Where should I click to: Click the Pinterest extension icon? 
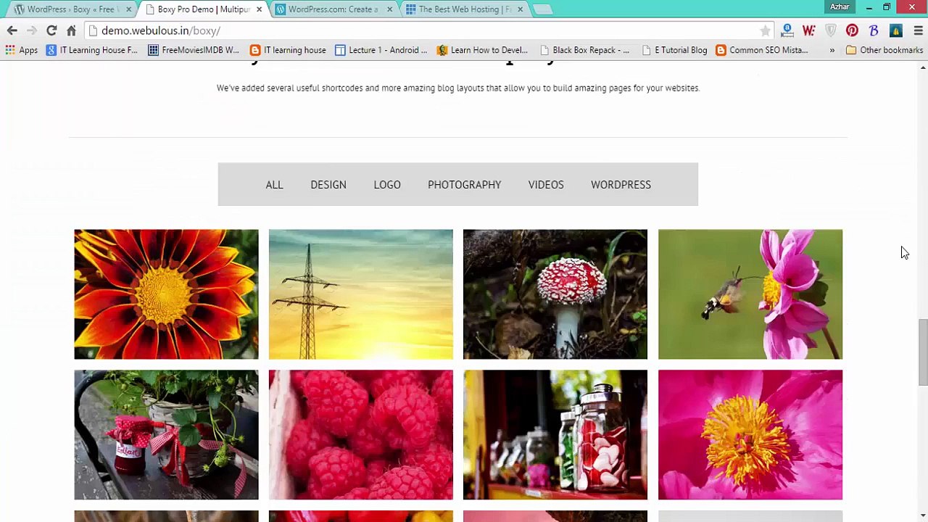pyautogui.click(x=852, y=30)
